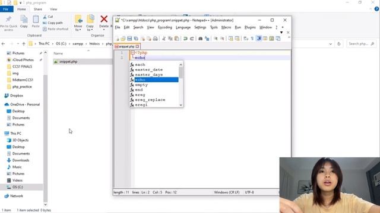Click the Cut scissors icon in Notepad++ toolbar
This screenshot has height=213, width=380.
(x=164, y=38)
